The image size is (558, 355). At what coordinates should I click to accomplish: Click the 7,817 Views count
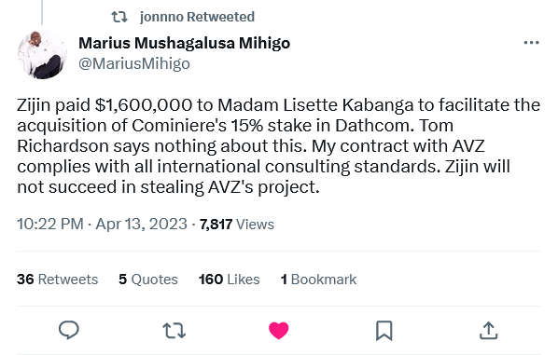[237, 225]
